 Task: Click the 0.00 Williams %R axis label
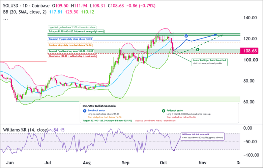coord(248,128)
